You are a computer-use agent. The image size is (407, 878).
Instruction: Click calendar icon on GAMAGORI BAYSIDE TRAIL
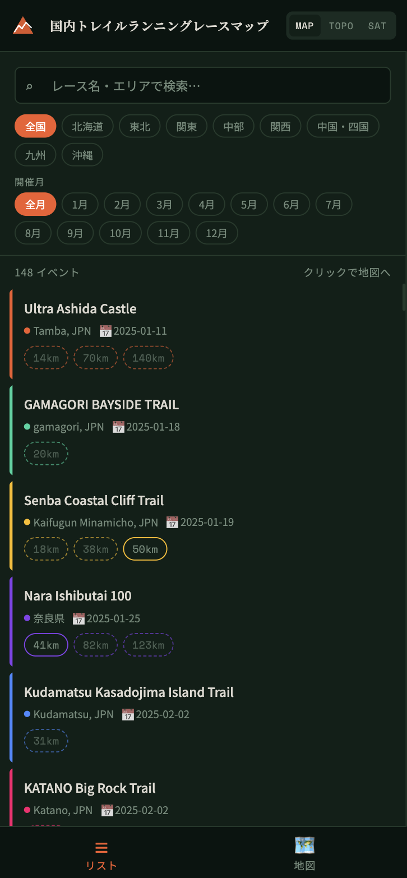click(x=118, y=427)
